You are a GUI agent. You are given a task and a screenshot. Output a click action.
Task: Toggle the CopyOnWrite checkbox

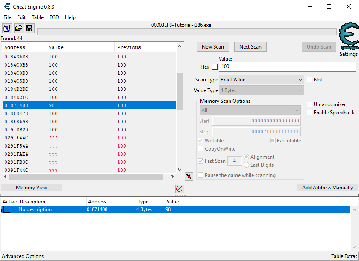click(200, 149)
